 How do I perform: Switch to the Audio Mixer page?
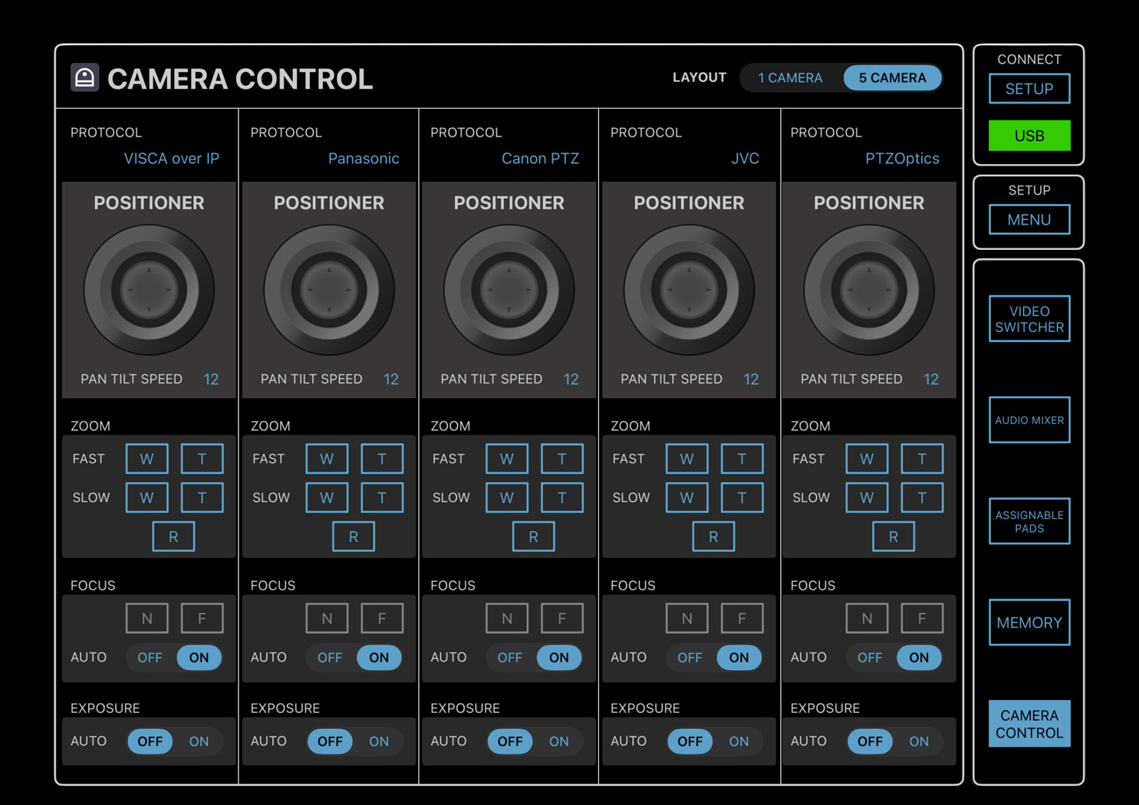click(1029, 420)
